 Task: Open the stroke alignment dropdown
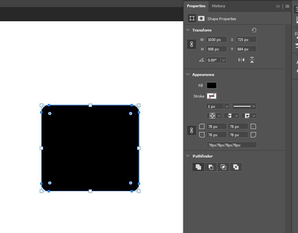pyautogui.click(x=214, y=116)
